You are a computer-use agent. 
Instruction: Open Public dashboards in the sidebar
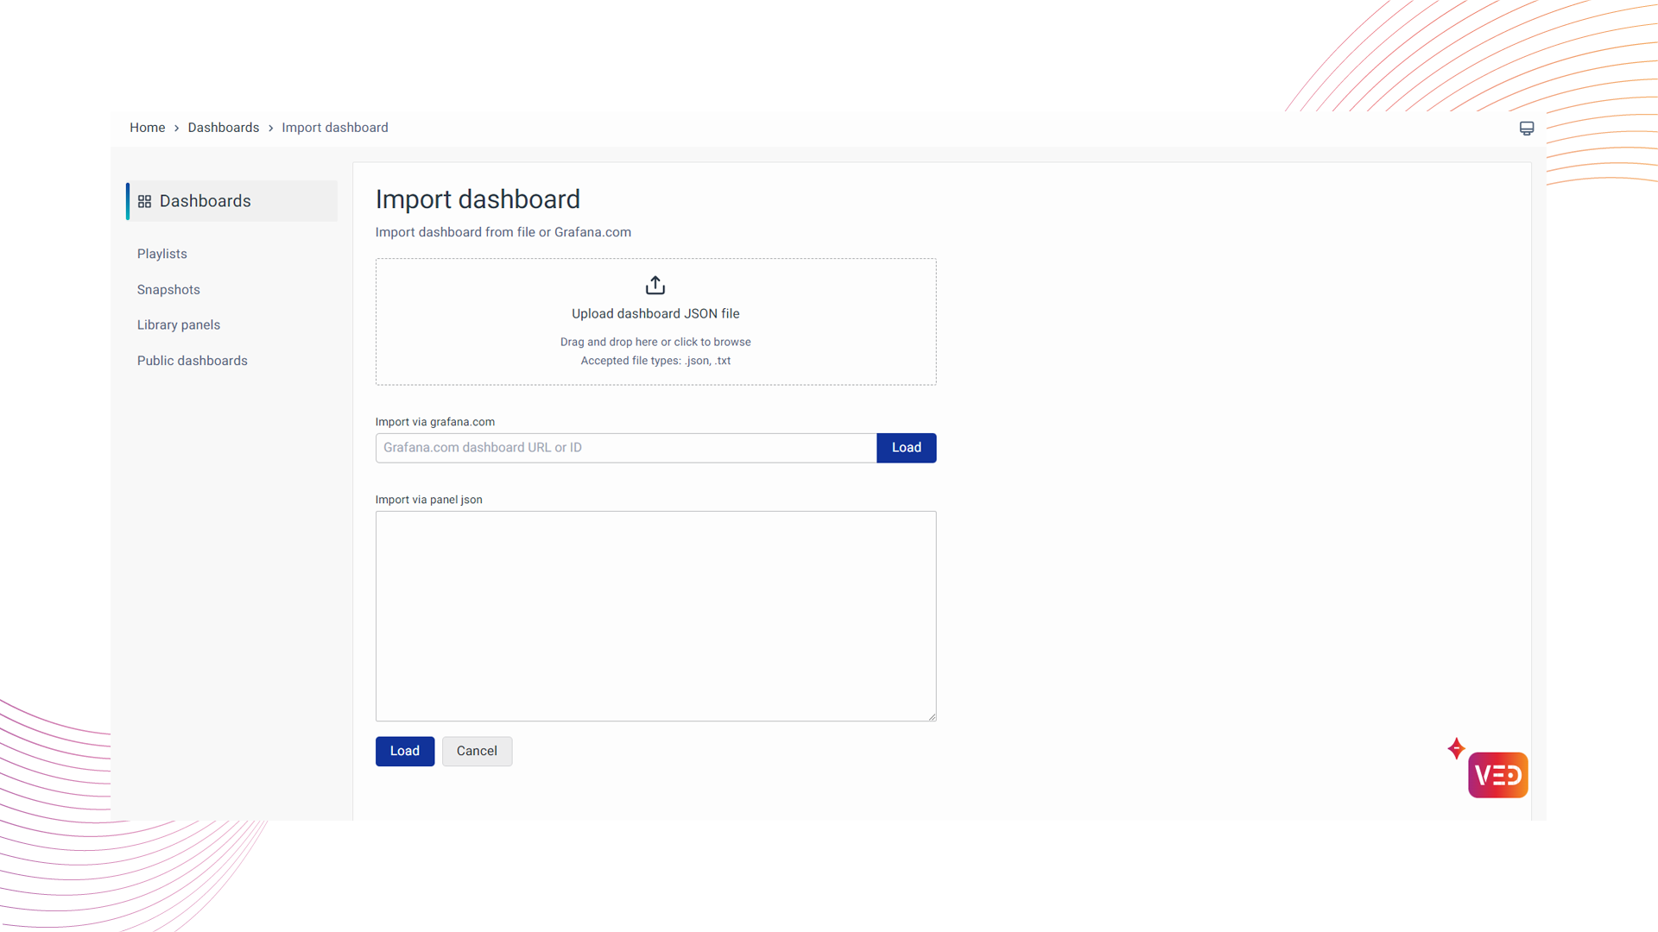pos(192,361)
